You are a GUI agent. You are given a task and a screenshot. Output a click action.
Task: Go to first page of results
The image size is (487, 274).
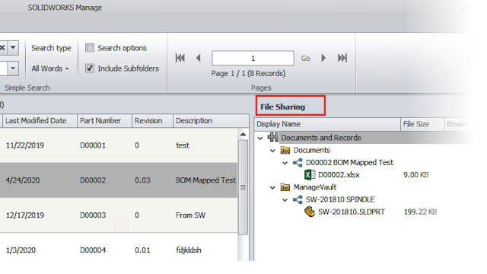pos(180,58)
